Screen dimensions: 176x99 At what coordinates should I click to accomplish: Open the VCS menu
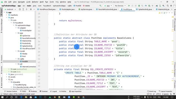(57, 2)
